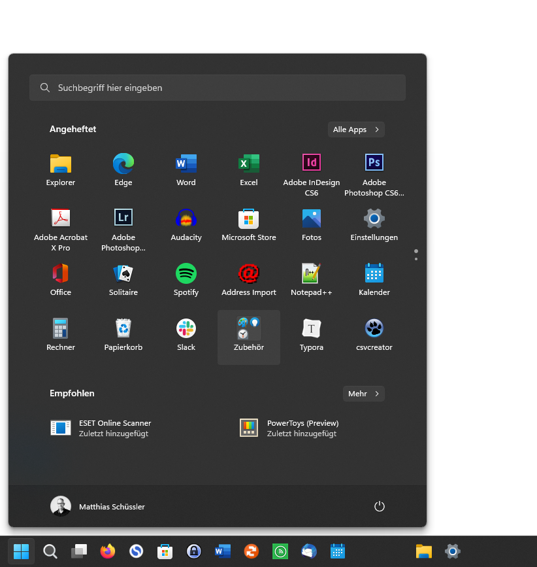Open Microsoft Store pinned app

tap(249, 225)
